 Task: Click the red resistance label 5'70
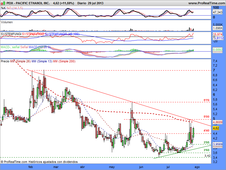click(x=207, y=100)
